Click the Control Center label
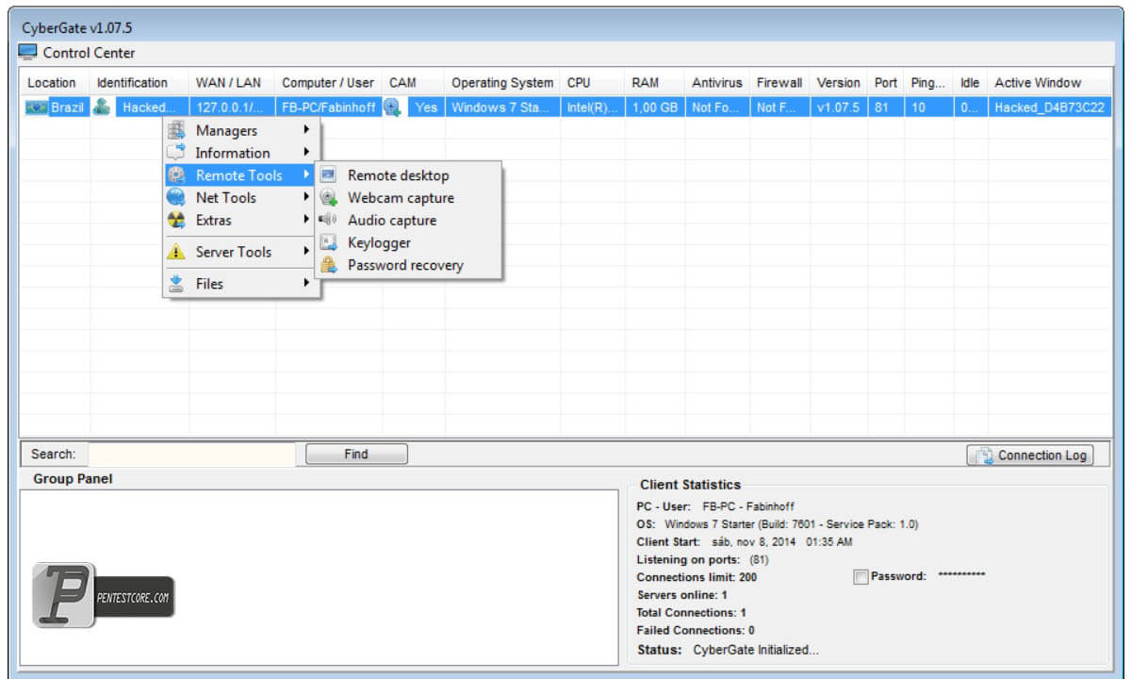The image size is (1131, 679). (89, 53)
